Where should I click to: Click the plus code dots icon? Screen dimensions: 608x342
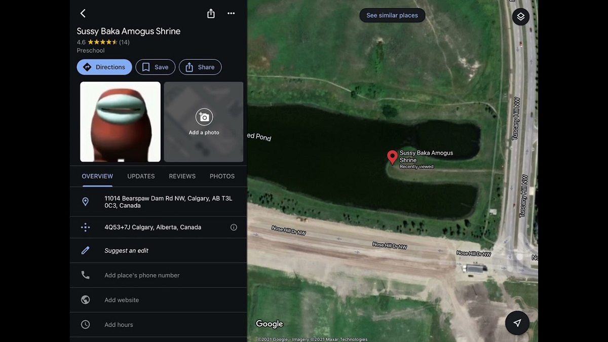(x=86, y=227)
